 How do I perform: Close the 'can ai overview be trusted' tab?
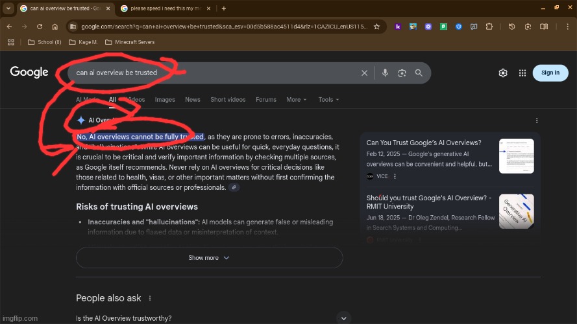click(x=108, y=8)
